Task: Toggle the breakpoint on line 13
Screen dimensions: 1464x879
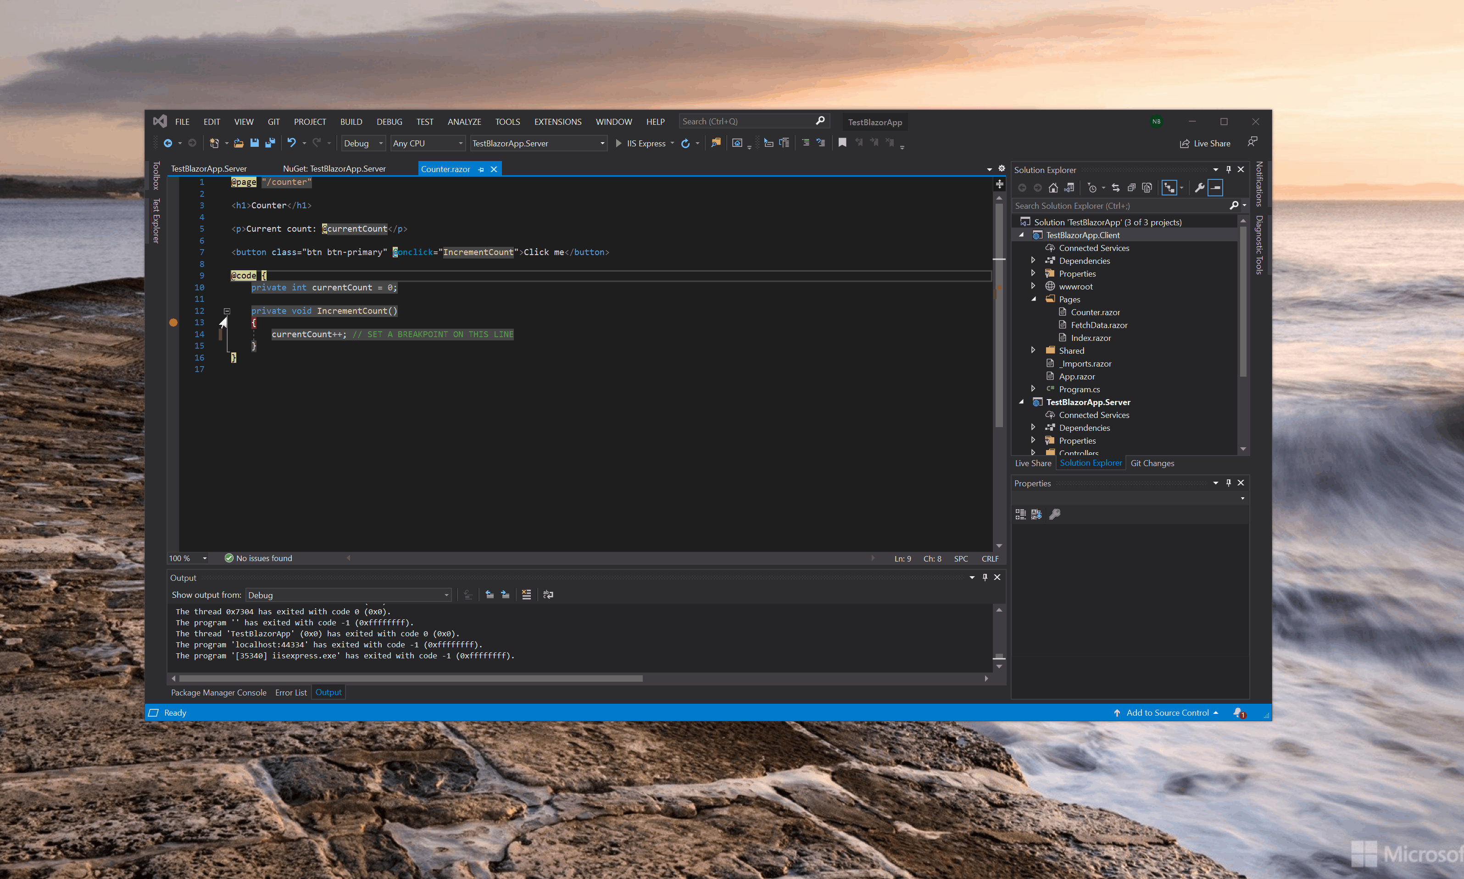Action: 173,323
